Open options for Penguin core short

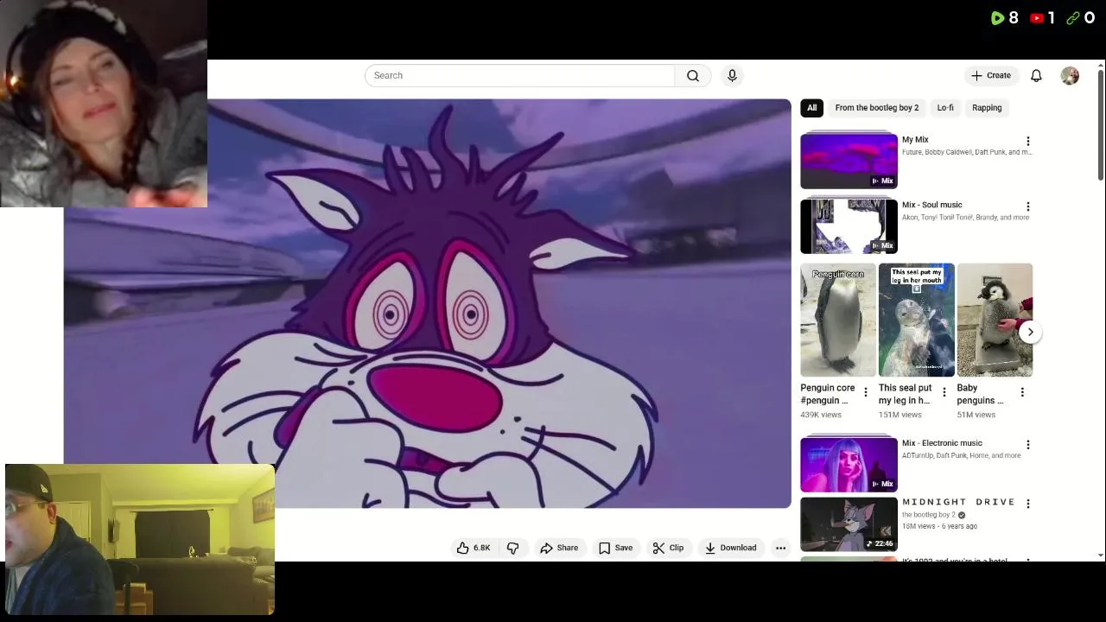[x=866, y=393]
